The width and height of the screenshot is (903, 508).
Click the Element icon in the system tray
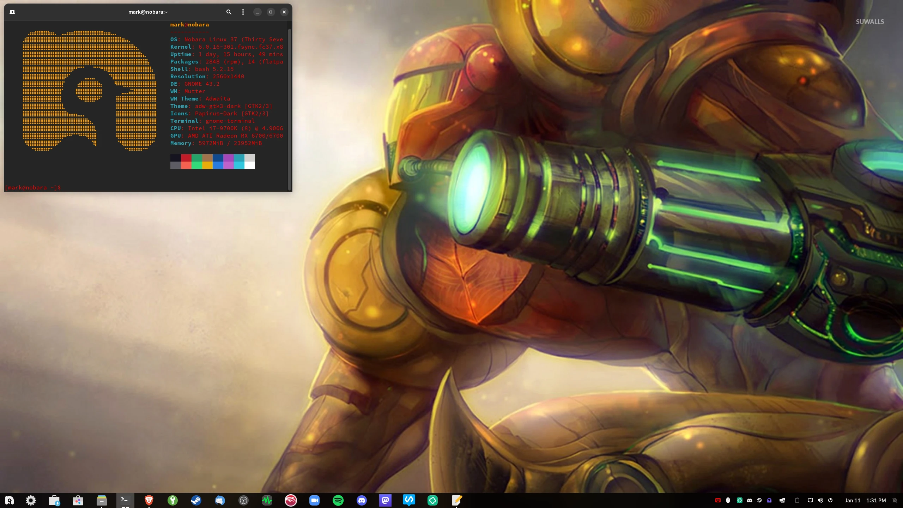click(x=740, y=500)
